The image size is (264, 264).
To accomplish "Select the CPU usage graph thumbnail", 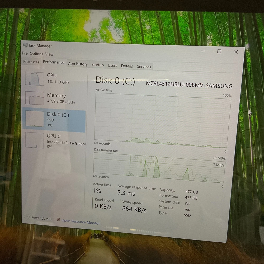I will [x=35, y=79].
